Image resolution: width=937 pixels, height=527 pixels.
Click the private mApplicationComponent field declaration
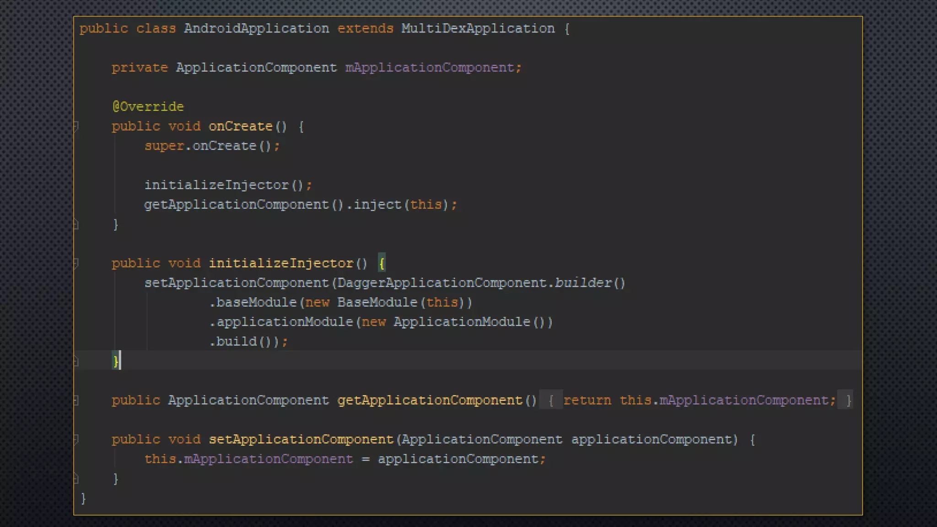(x=317, y=68)
